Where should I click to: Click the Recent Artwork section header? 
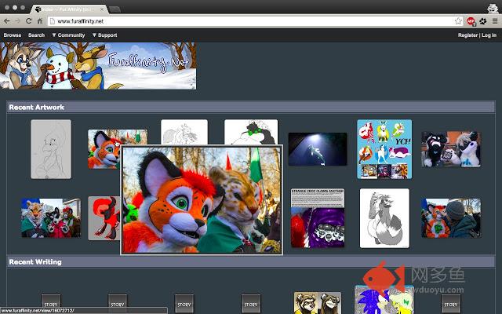[251, 107]
